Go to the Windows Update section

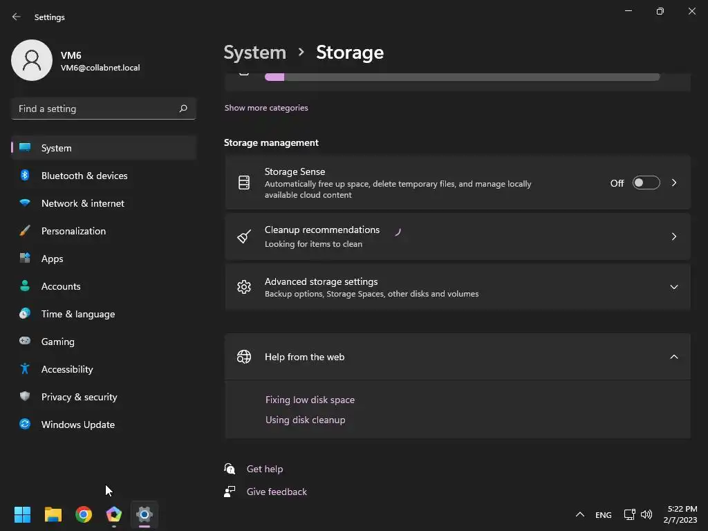[x=77, y=425]
